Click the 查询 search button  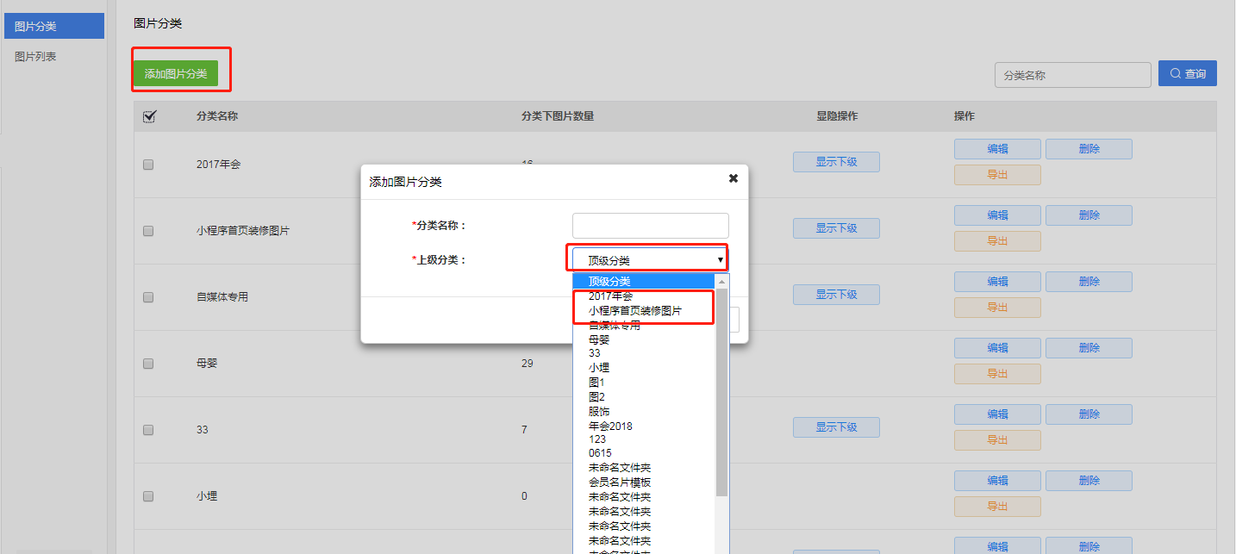pos(1187,73)
